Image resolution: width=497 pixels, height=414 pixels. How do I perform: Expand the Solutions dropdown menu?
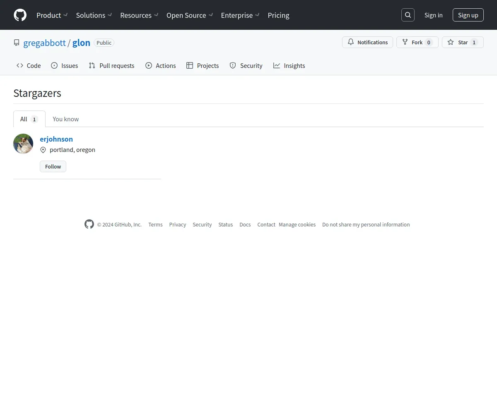coord(94,15)
